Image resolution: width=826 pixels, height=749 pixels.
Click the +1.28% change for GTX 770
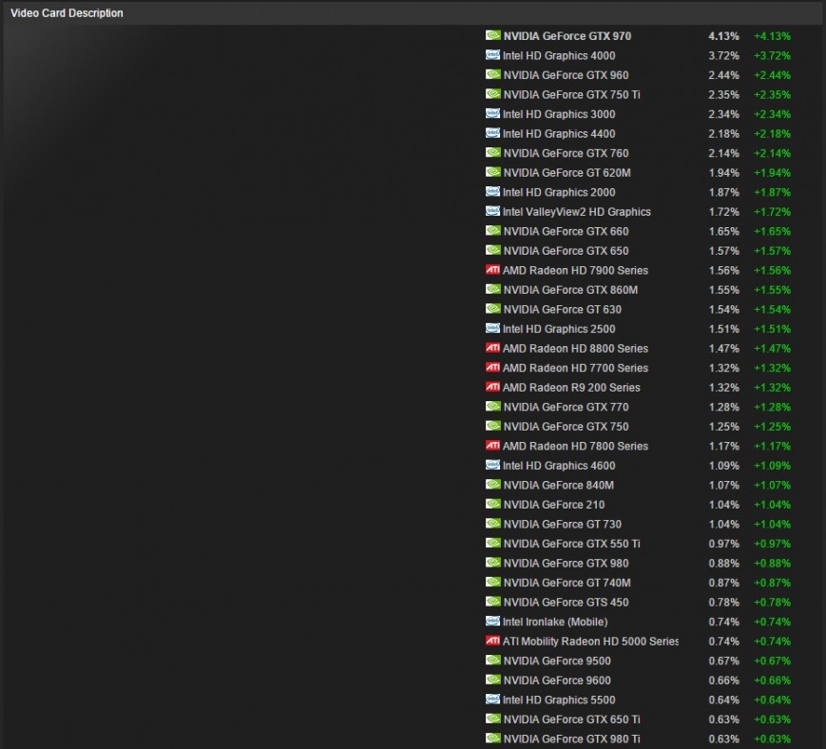772,407
